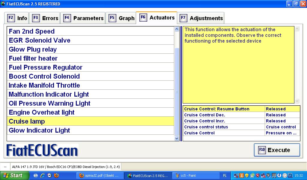Viewport: 307px width, 180px height.
Task: Switch to the Errors tab
Action: pyautogui.click(x=45, y=18)
